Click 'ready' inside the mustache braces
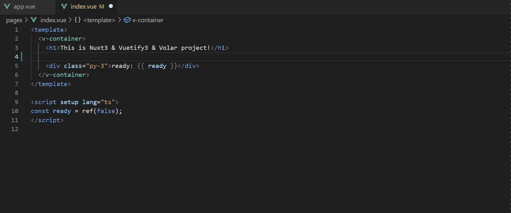Image resolution: width=511 pixels, height=213 pixels. coord(157,66)
